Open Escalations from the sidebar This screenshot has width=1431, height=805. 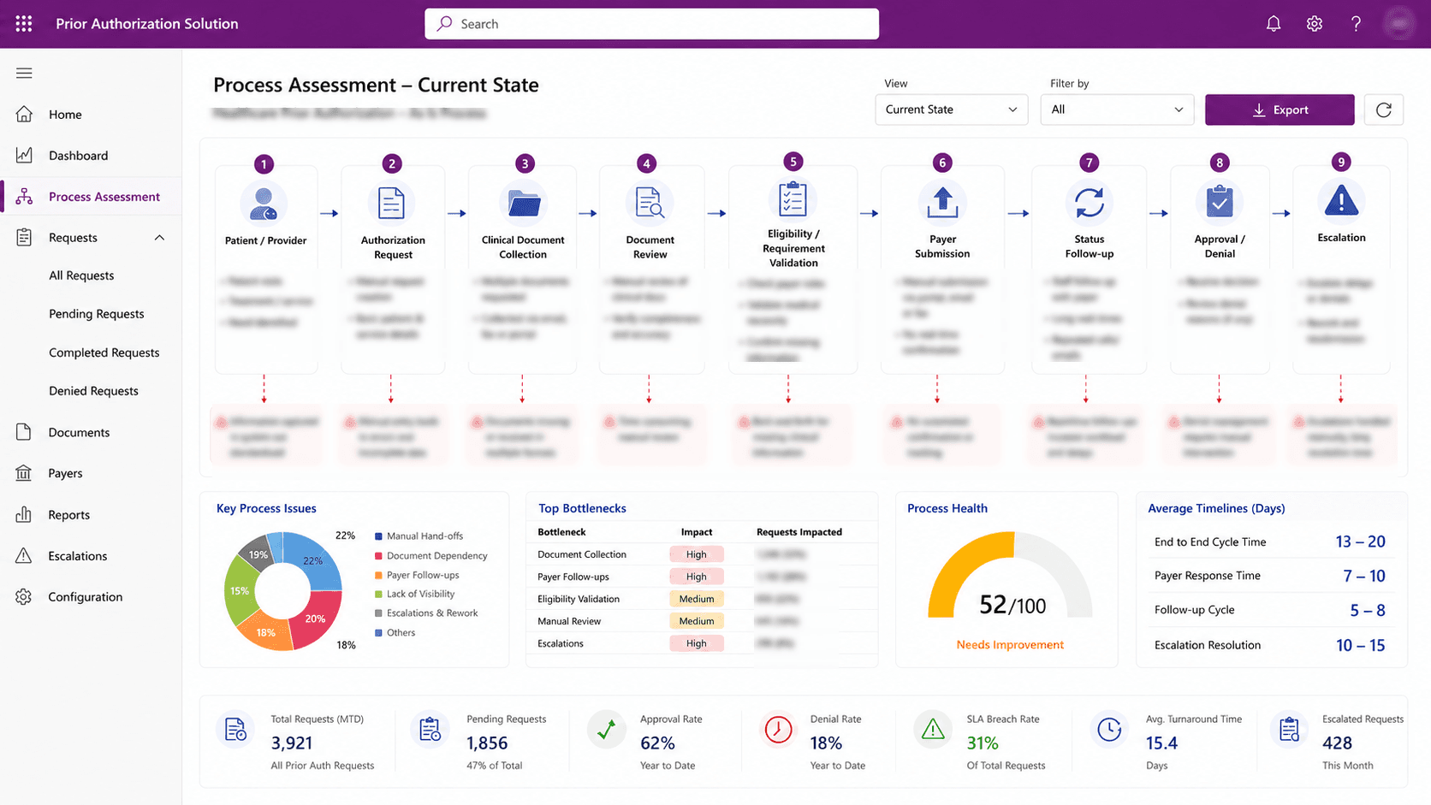coord(91,556)
